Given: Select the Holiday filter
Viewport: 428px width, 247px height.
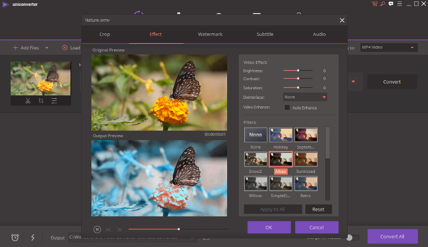Looking at the screenshot, I should click(x=281, y=135).
